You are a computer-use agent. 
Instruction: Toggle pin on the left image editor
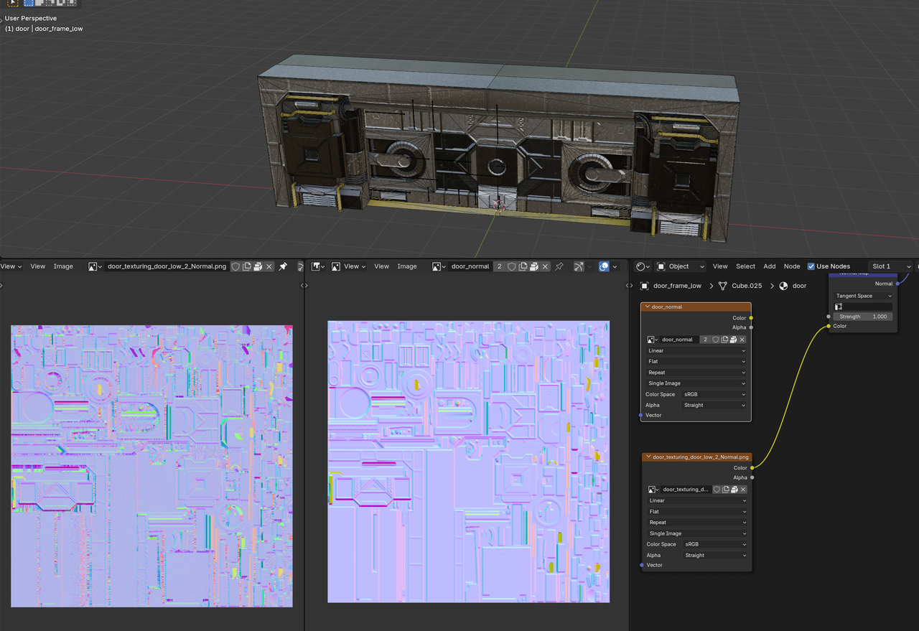[283, 266]
